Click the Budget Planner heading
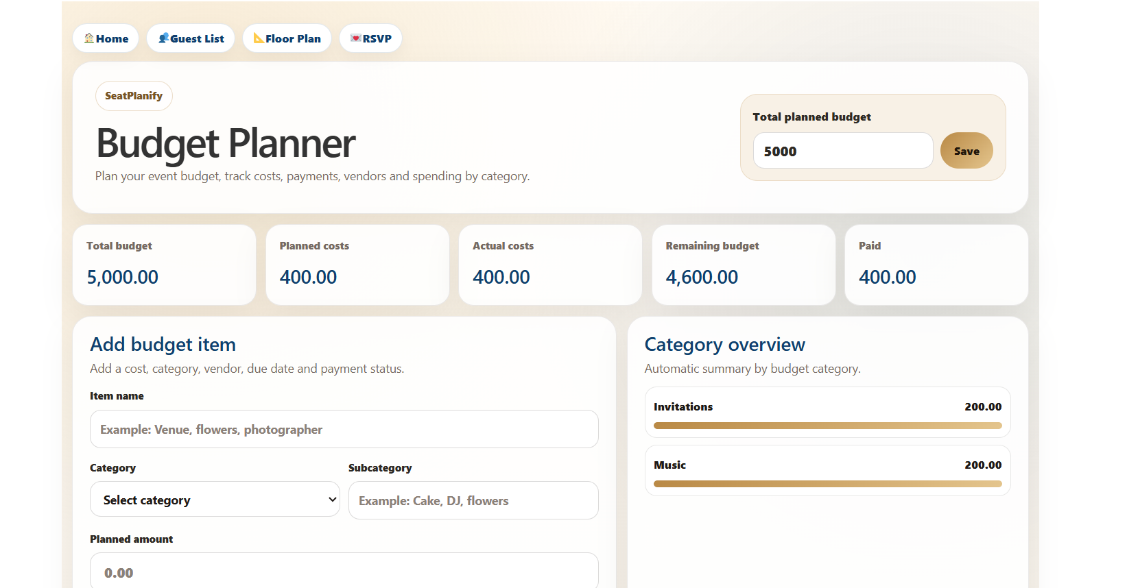 (x=226, y=143)
